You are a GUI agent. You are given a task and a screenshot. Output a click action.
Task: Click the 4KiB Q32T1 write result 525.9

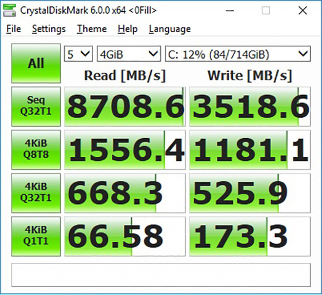(x=250, y=193)
